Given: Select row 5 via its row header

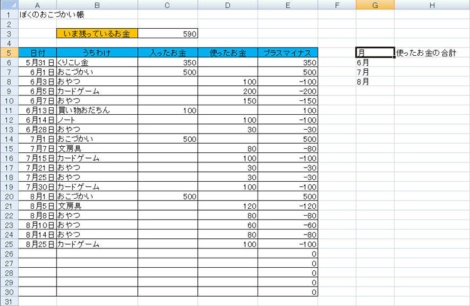Looking at the screenshot, I should [x=9, y=53].
